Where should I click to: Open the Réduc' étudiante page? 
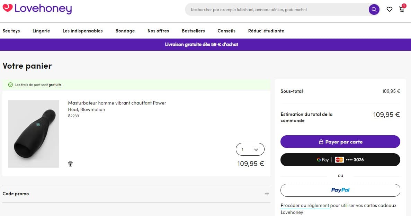[x=266, y=31]
